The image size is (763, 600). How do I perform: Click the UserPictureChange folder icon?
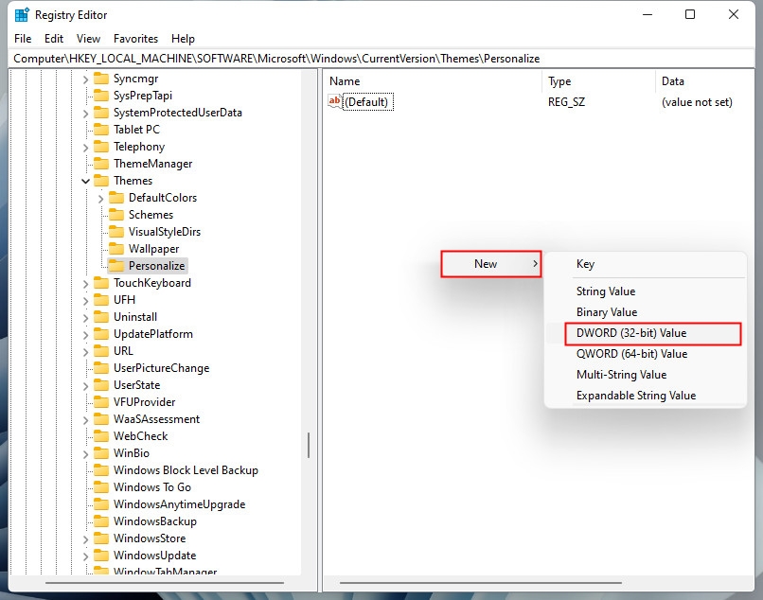tap(101, 368)
